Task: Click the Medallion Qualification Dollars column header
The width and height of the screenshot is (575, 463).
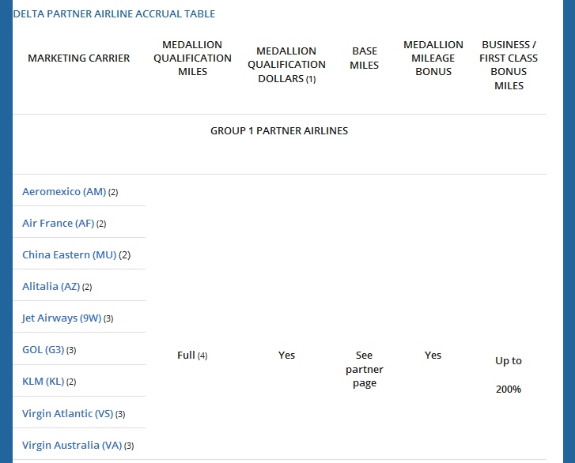Action: 286,65
